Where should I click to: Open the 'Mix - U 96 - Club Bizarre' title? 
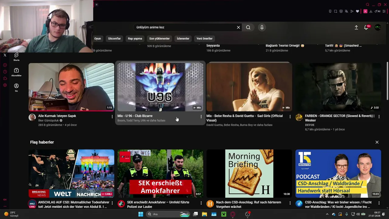point(135,116)
